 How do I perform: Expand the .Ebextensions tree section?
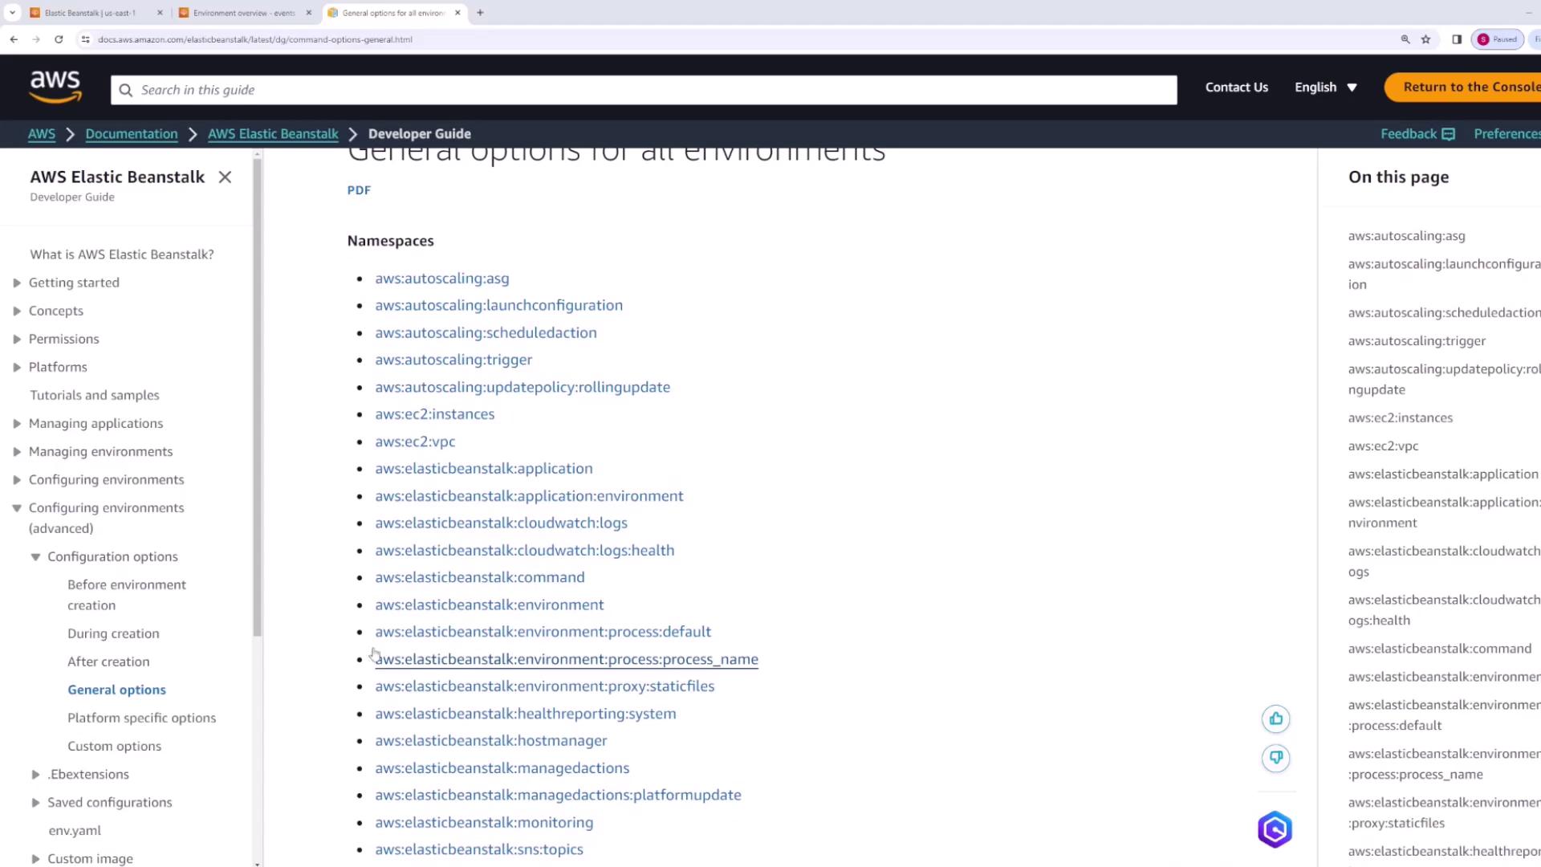click(x=35, y=775)
